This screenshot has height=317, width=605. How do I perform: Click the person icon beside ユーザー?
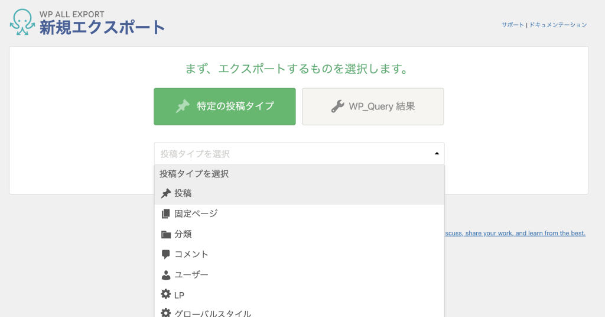pos(166,275)
